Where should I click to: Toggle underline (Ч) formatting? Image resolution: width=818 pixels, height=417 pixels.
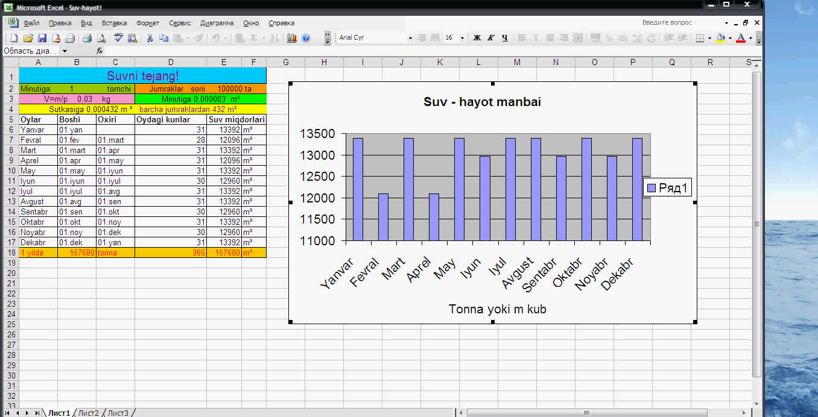[x=504, y=38]
